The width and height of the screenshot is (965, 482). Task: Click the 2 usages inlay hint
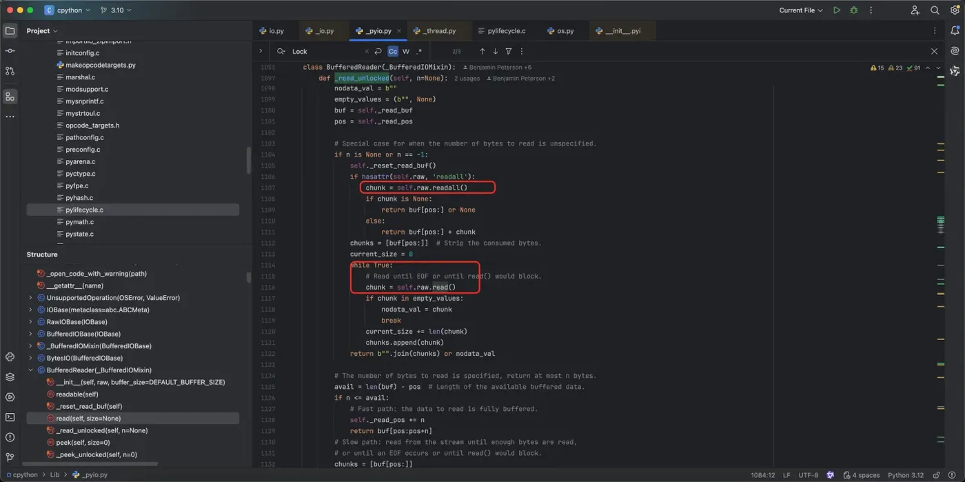(467, 79)
